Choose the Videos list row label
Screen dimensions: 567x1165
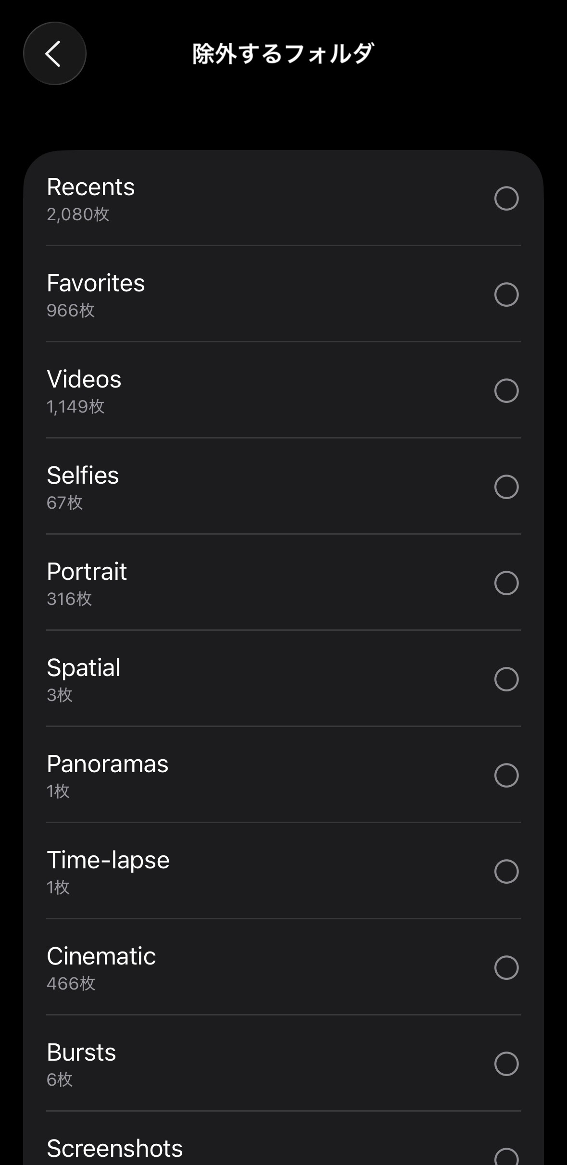pos(84,379)
